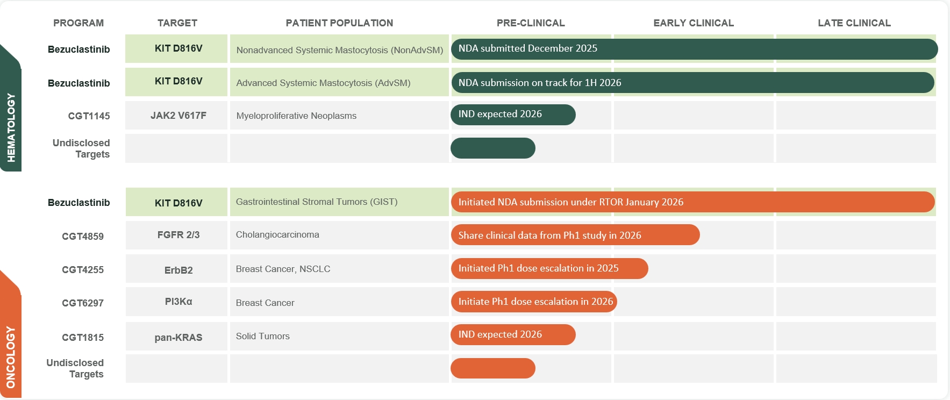This screenshot has height=400, width=950.
Task: Click the PROGRAM column header
Action: [78, 23]
